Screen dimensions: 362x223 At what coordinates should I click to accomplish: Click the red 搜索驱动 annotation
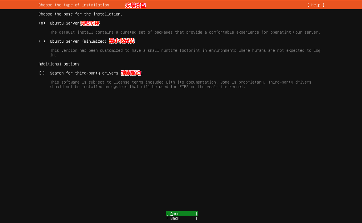coord(131,73)
